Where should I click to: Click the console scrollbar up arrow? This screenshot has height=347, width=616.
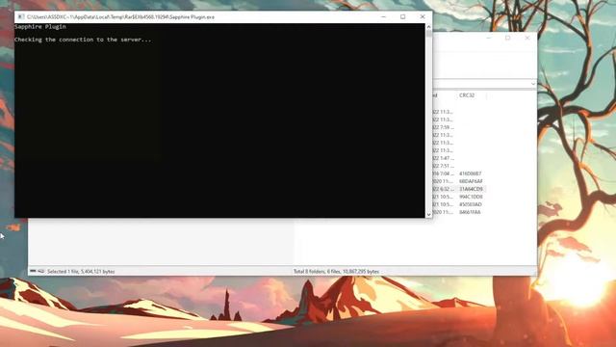coord(428,26)
